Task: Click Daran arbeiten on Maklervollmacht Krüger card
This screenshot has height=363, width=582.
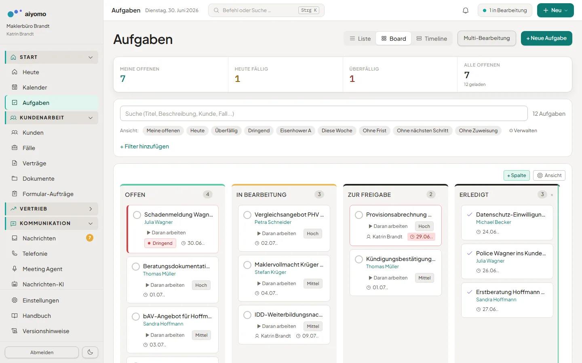Action: coord(276,284)
